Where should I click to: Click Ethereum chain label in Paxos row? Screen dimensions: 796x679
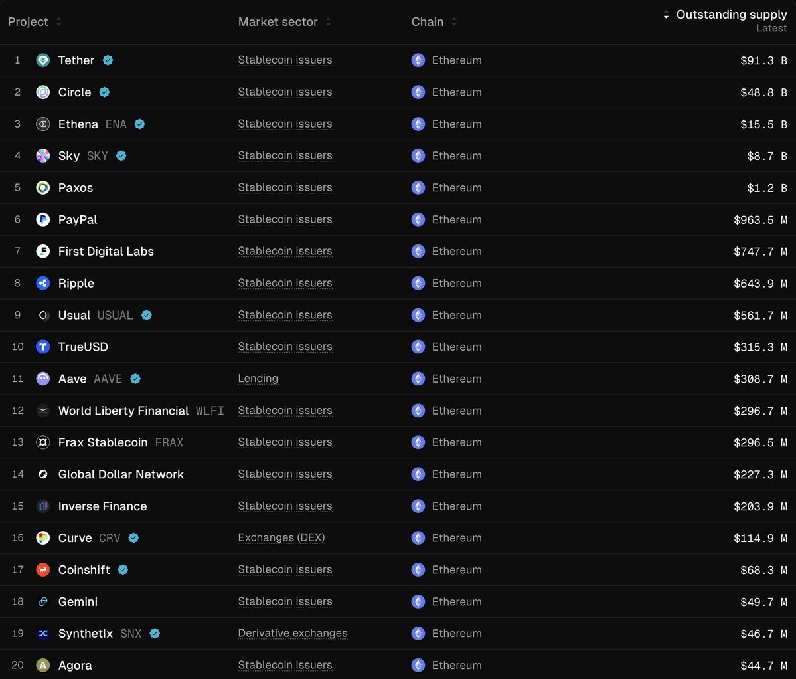tap(457, 188)
